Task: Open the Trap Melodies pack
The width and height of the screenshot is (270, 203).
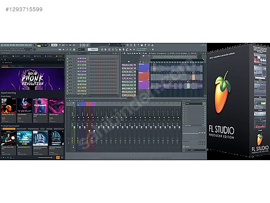Action: pos(24,110)
